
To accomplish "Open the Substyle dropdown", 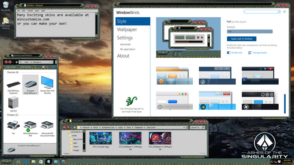I will pos(250,31).
